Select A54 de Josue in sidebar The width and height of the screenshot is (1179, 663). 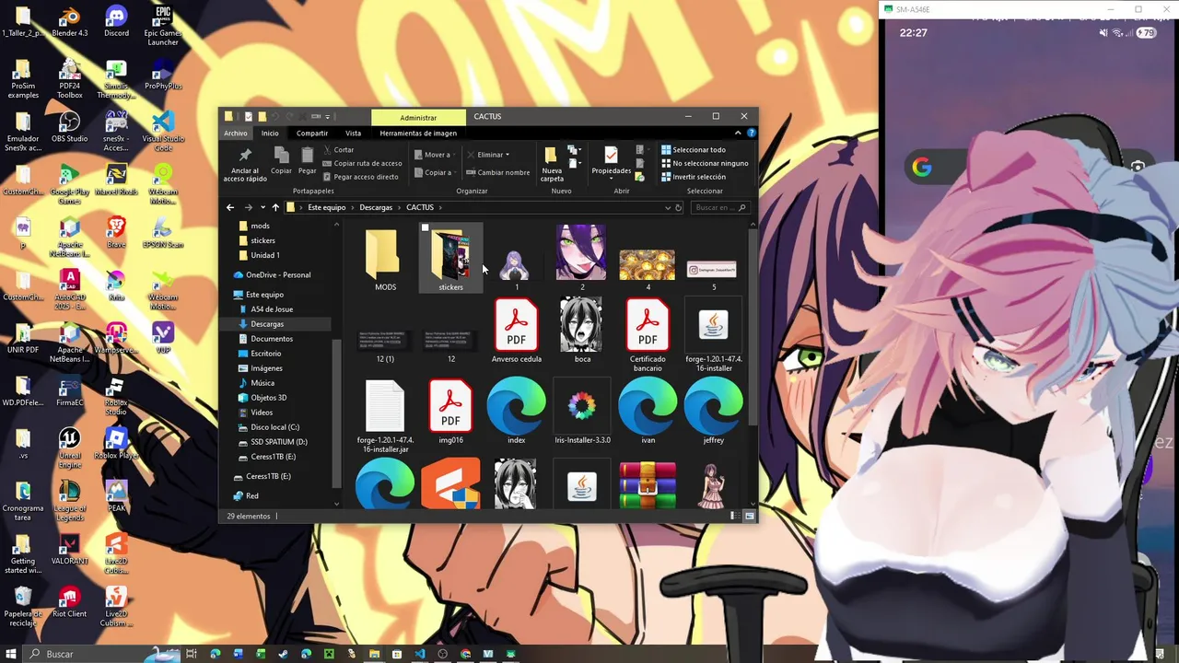(272, 309)
